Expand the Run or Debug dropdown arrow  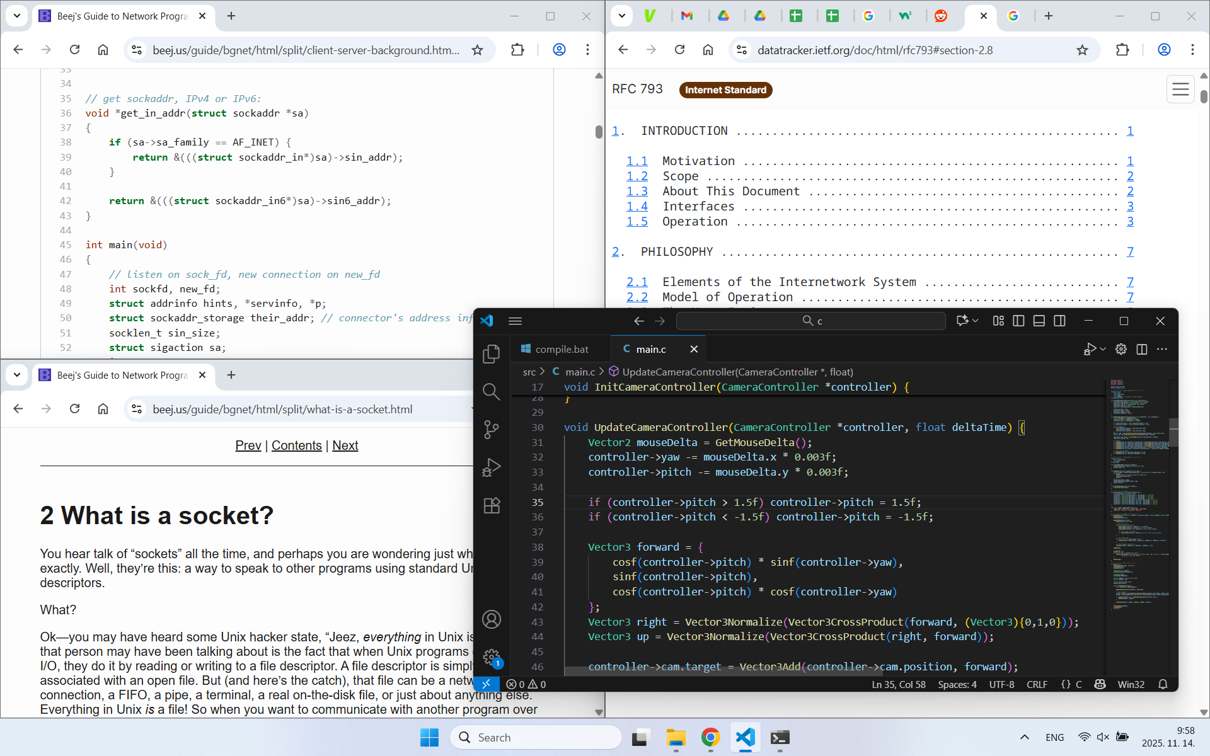click(x=1103, y=349)
